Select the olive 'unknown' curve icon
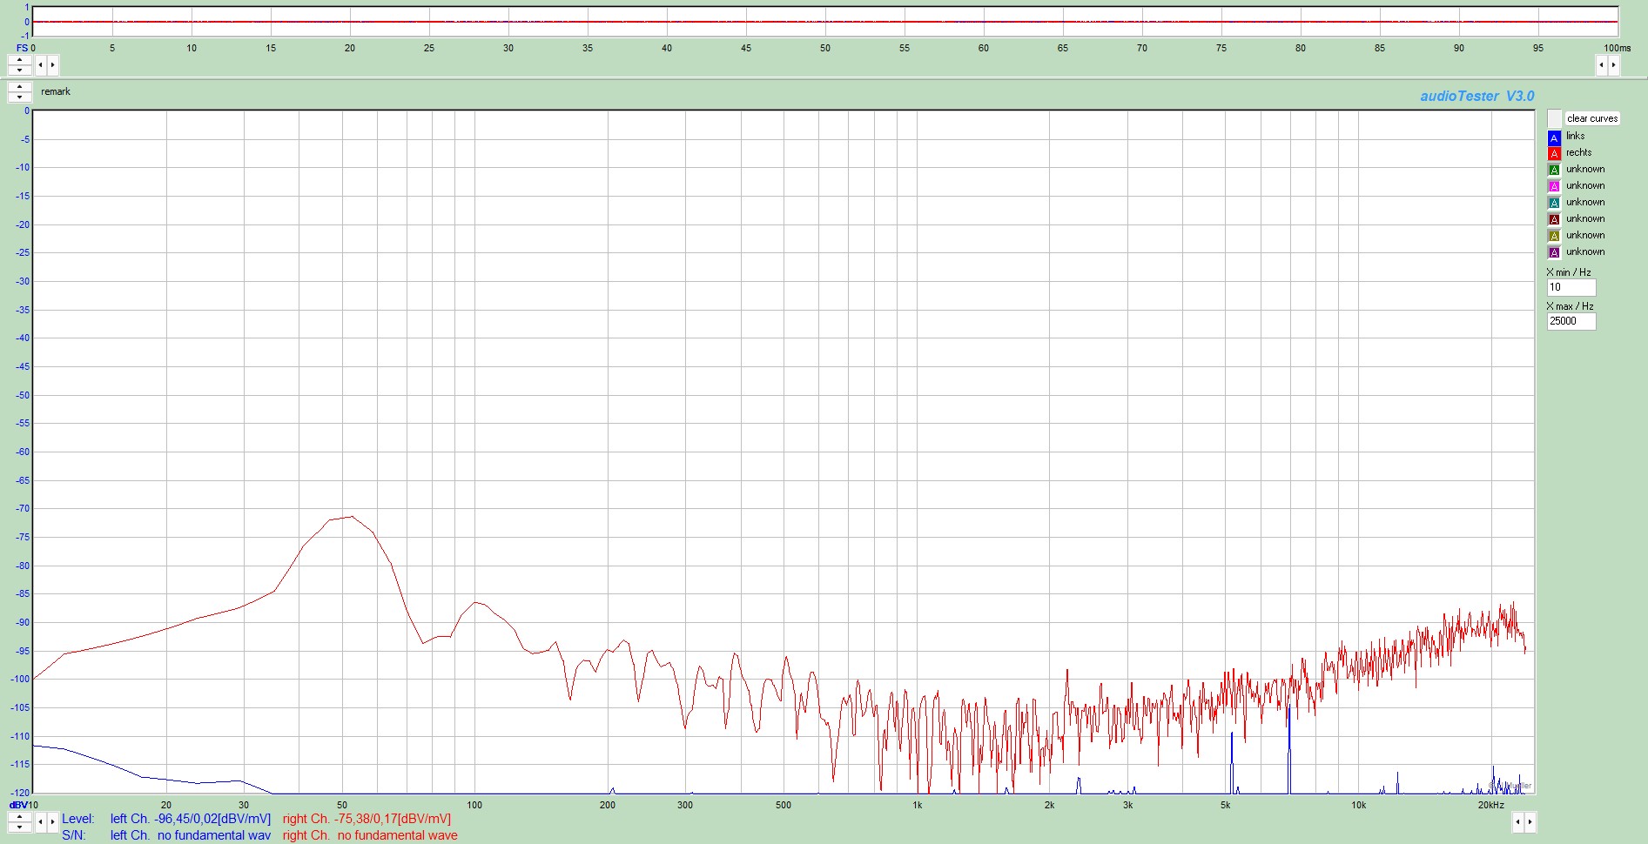Viewport: 1648px width, 844px height. (1554, 237)
